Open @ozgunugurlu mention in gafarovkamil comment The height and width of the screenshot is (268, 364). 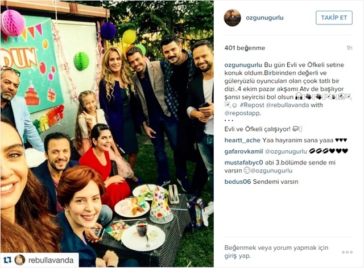point(286,151)
